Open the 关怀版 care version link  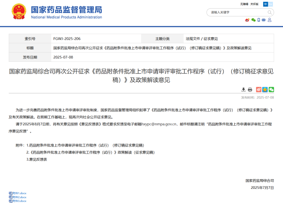254,4
